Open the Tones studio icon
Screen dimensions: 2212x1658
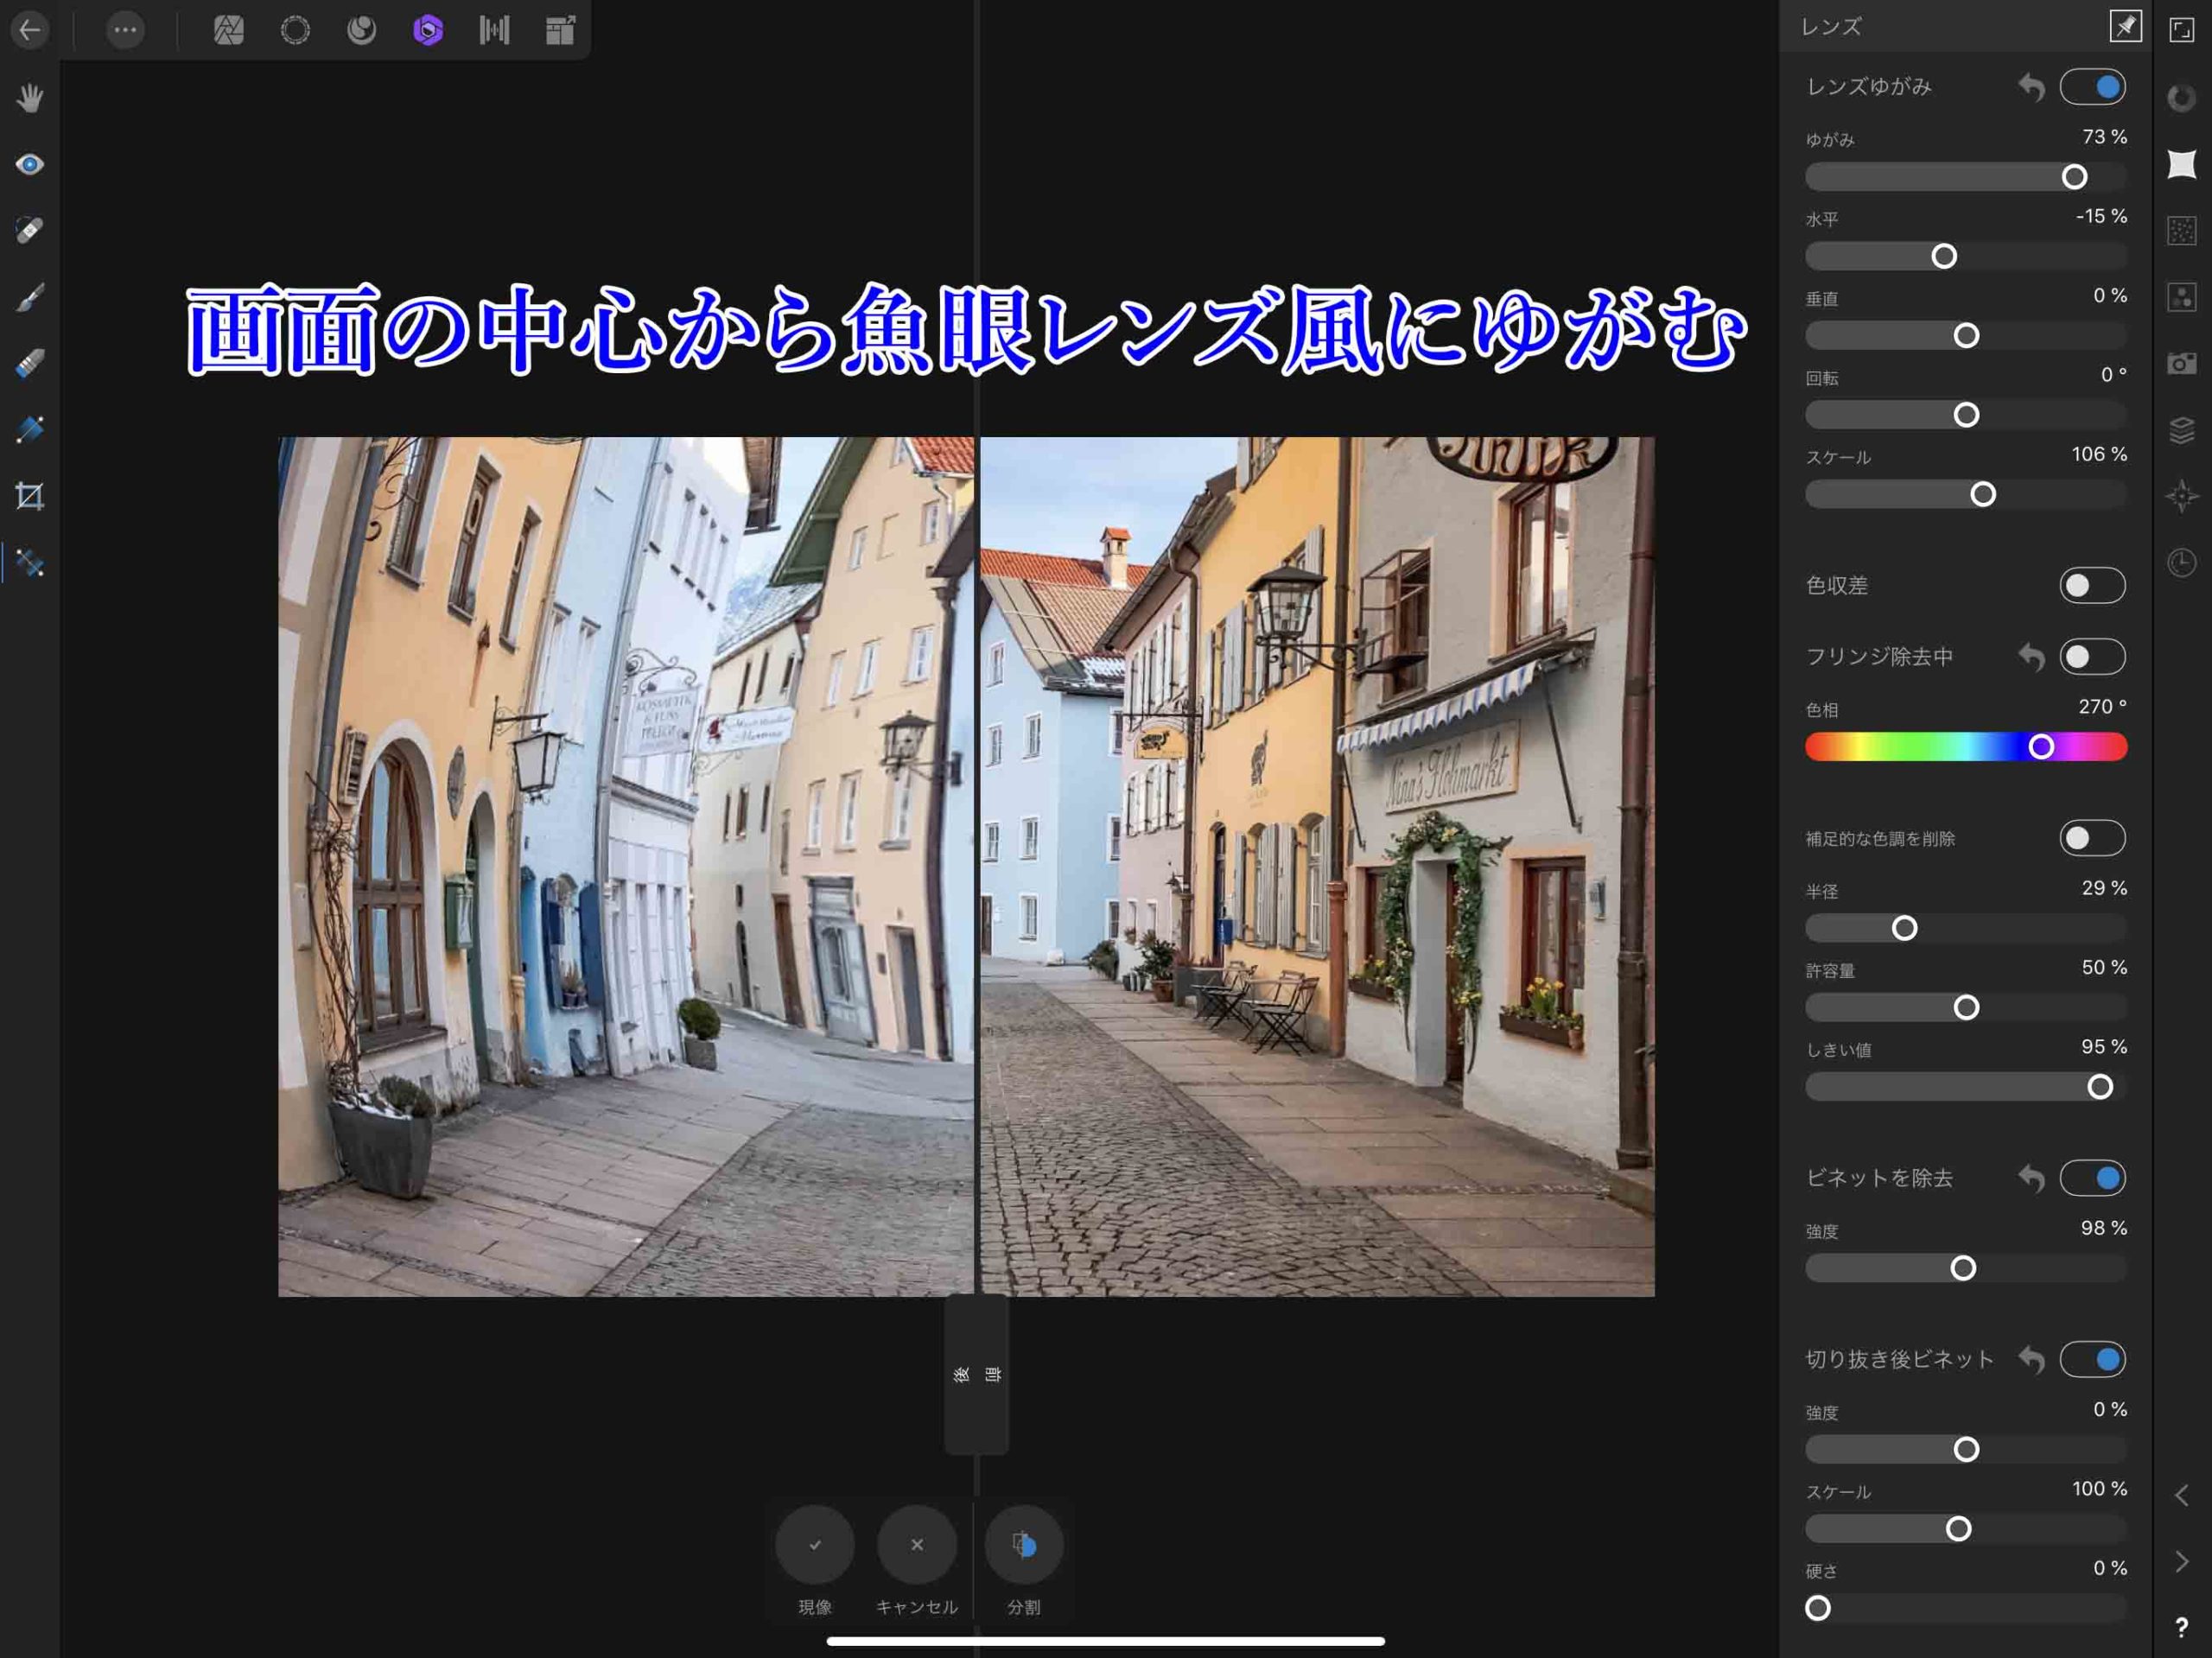2182,297
